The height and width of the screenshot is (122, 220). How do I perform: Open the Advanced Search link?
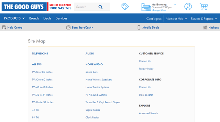pyautogui.click(x=148, y=113)
